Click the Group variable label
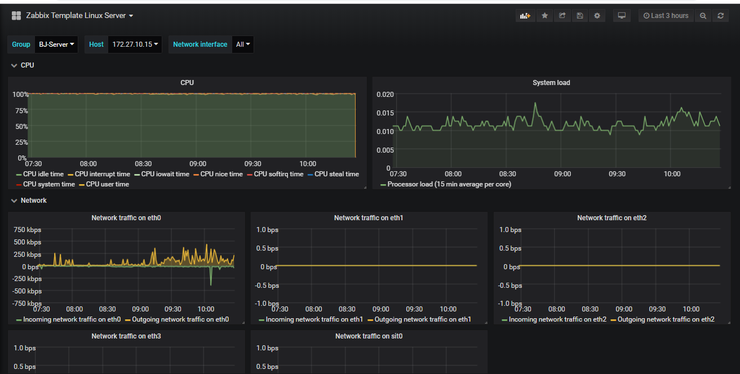This screenshot has height=374, width=740. 21,44
